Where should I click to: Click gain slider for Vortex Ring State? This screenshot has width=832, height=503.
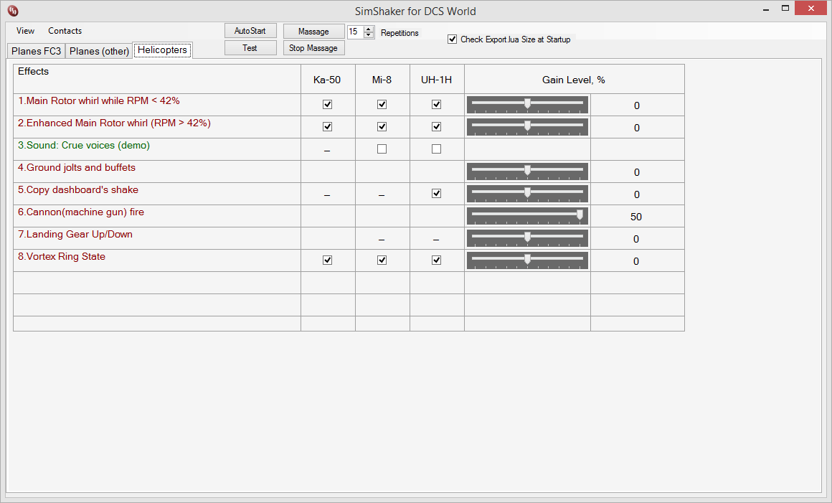pyautogui.click(x=527, y=260)
